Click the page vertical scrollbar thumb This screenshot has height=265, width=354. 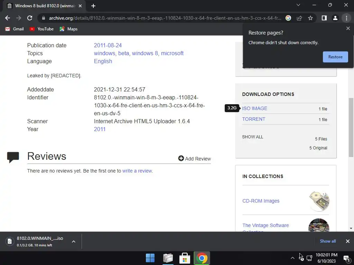(351, 127)
